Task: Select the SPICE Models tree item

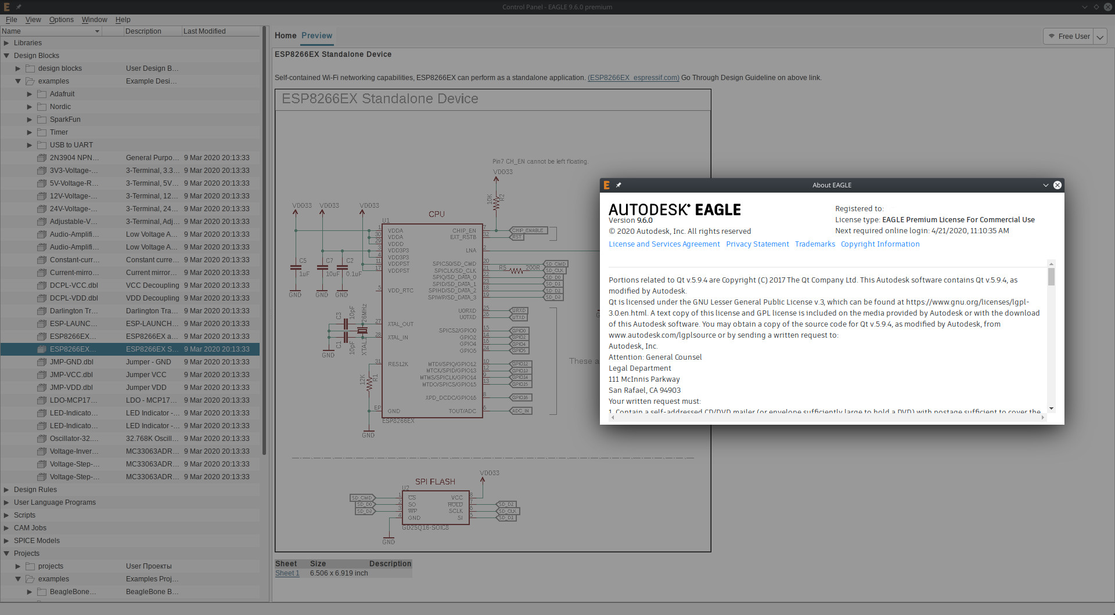Action: (x=37, y=541)
